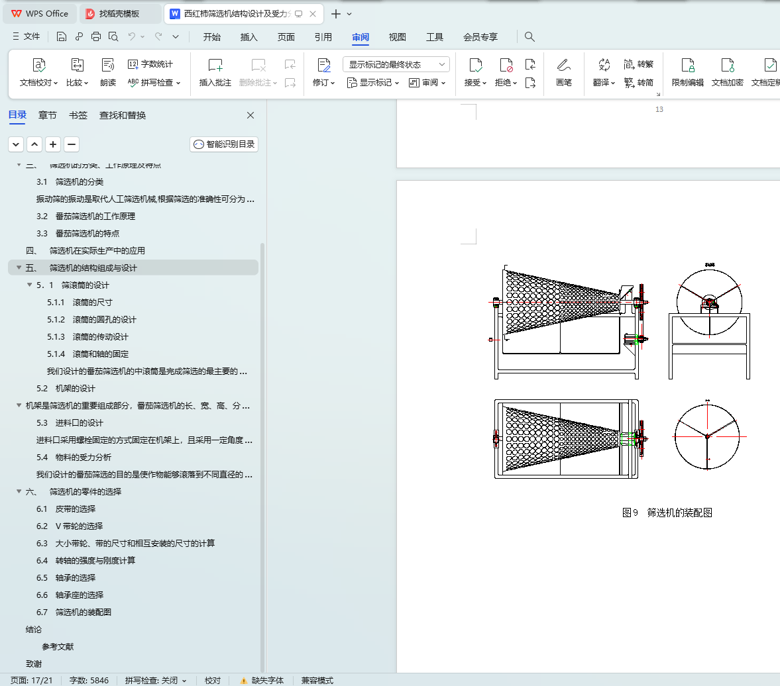
Task: Toggle 修订 track changes
Action: coord(323,73)
